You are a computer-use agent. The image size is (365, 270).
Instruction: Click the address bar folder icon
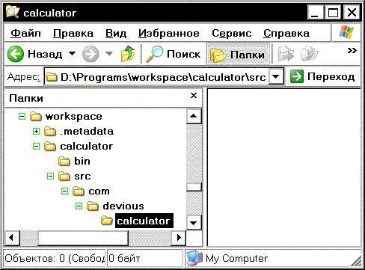(x=52, y=77)
